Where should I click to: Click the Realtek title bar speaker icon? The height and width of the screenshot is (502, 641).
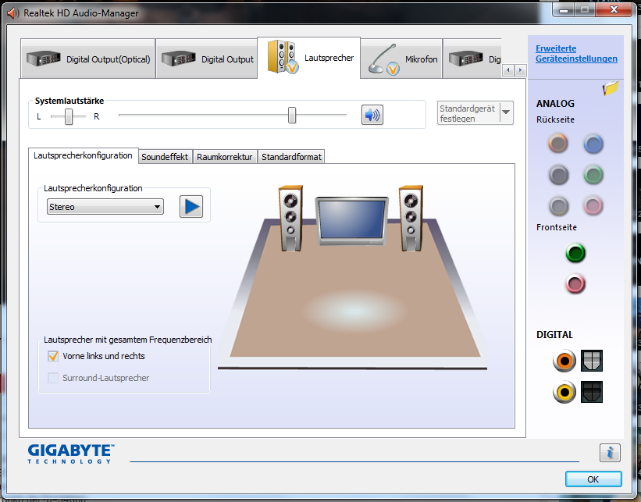(x=13, y=13)
